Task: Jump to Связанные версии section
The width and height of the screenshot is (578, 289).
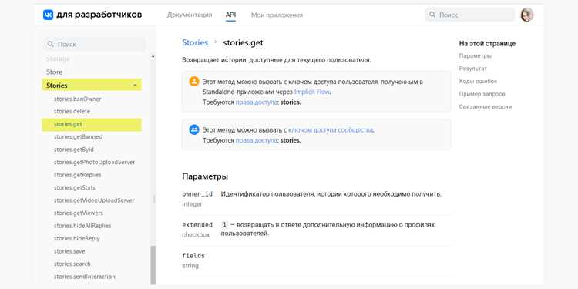Action: [485, 106]
